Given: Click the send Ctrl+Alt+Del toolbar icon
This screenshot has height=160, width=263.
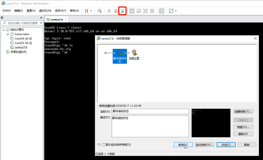Looking at the screenshot, I should [x=100, y=11].
